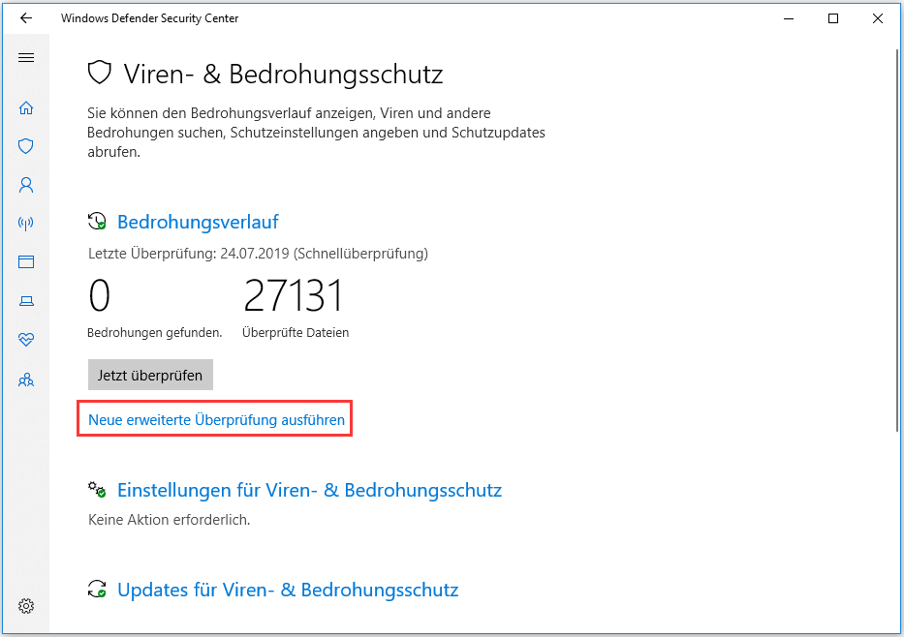Open device performance heart icon

click(x=26, y=339)
